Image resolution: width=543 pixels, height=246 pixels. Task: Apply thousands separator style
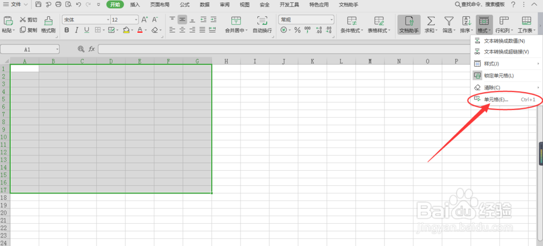[x=307, y=30]
